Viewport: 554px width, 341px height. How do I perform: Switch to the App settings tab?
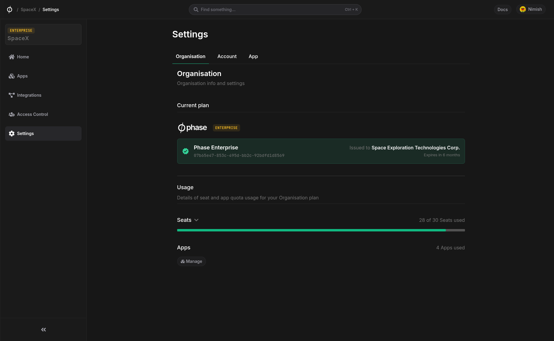click(253, 57)
